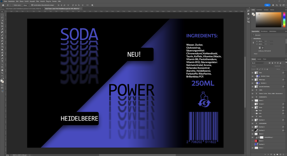This screenshot has height=156, width=287.
Task: Click the blue Teilen button
Action: tap(268, 5)
